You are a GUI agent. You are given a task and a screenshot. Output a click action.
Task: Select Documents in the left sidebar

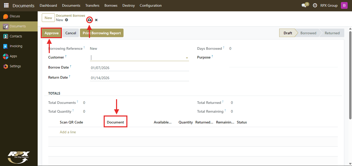tap(19, 26)
